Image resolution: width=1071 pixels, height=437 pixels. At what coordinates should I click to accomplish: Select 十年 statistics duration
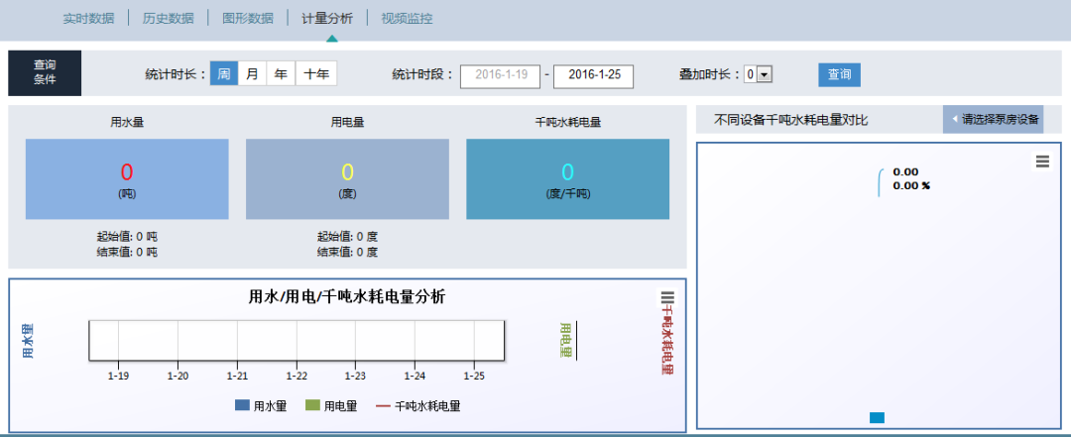tap(316, 73)
